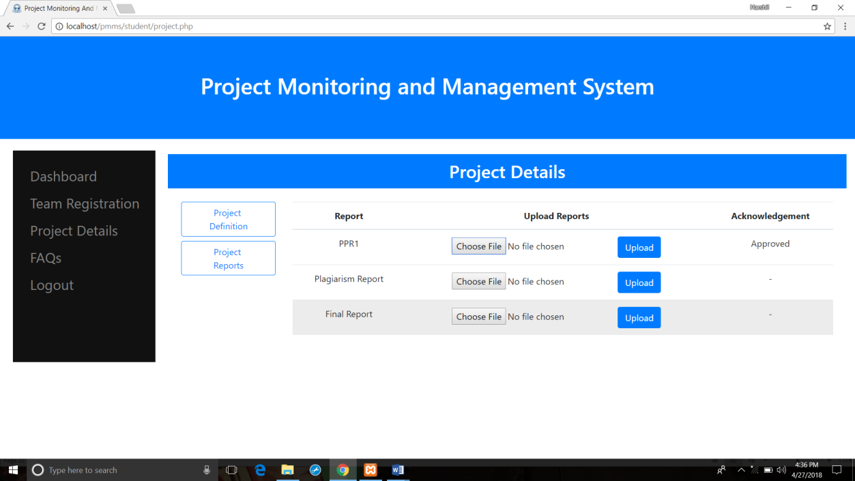Upload the Final Report
Image resolution: width=855 pixels, height=481 pixels.
pyautogui.click(x=639, y=318)
